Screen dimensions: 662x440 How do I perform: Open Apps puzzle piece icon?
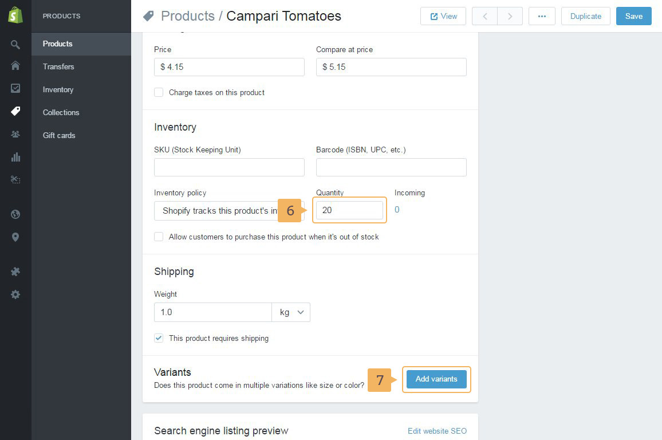[x=15, y=272]
